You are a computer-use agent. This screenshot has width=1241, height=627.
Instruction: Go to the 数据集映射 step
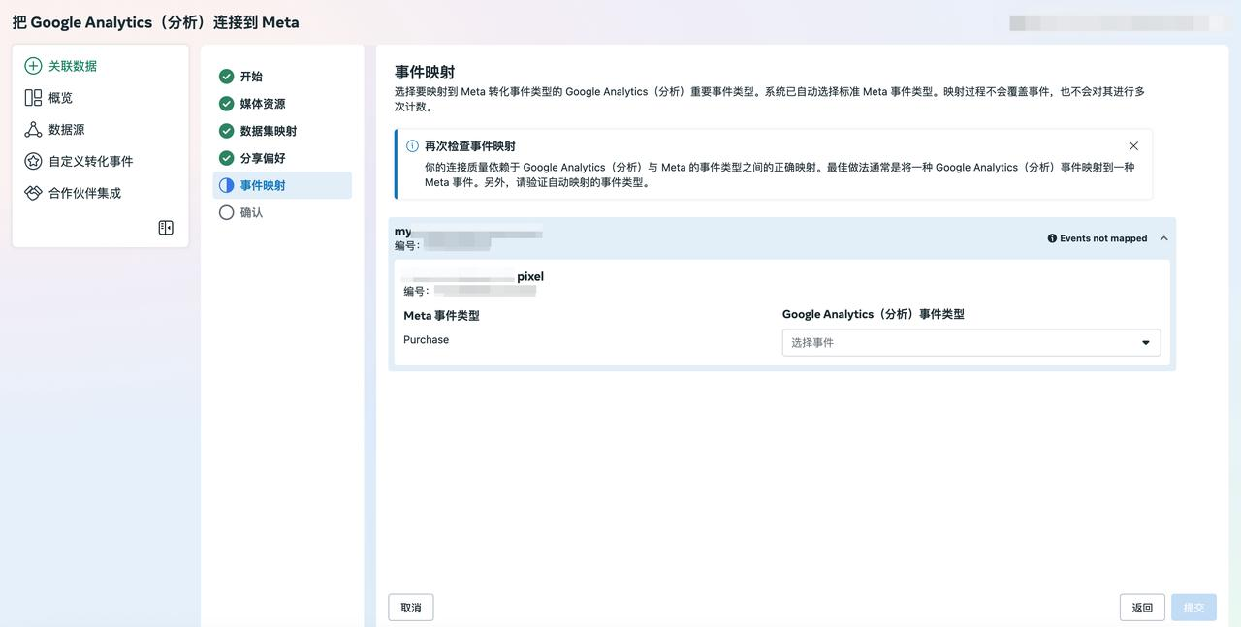point(269,131)
